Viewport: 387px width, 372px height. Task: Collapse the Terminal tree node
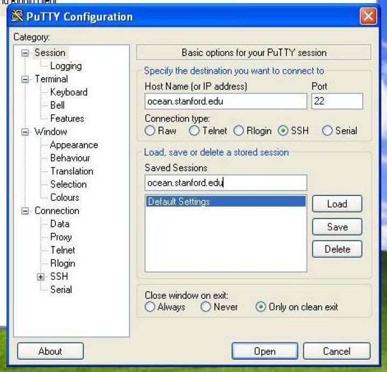pos(25,79)
